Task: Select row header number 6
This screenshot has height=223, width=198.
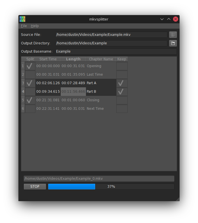Action: (x=23, y=109)
